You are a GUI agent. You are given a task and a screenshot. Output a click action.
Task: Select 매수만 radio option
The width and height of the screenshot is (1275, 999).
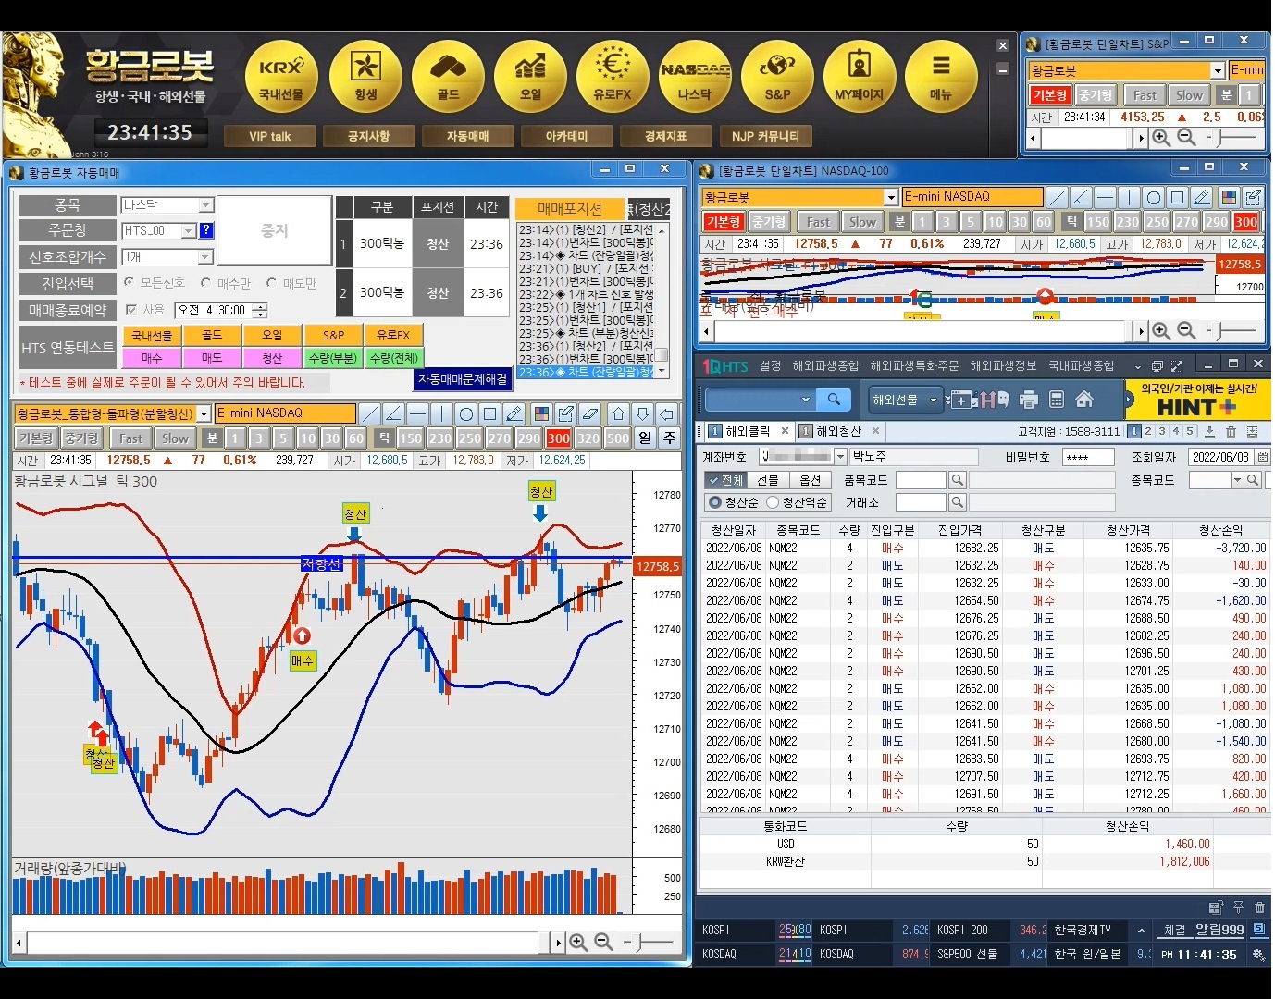205,282
